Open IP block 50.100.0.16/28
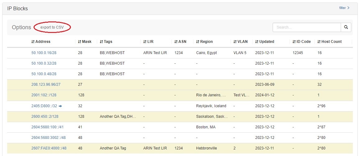 (44, 53)
